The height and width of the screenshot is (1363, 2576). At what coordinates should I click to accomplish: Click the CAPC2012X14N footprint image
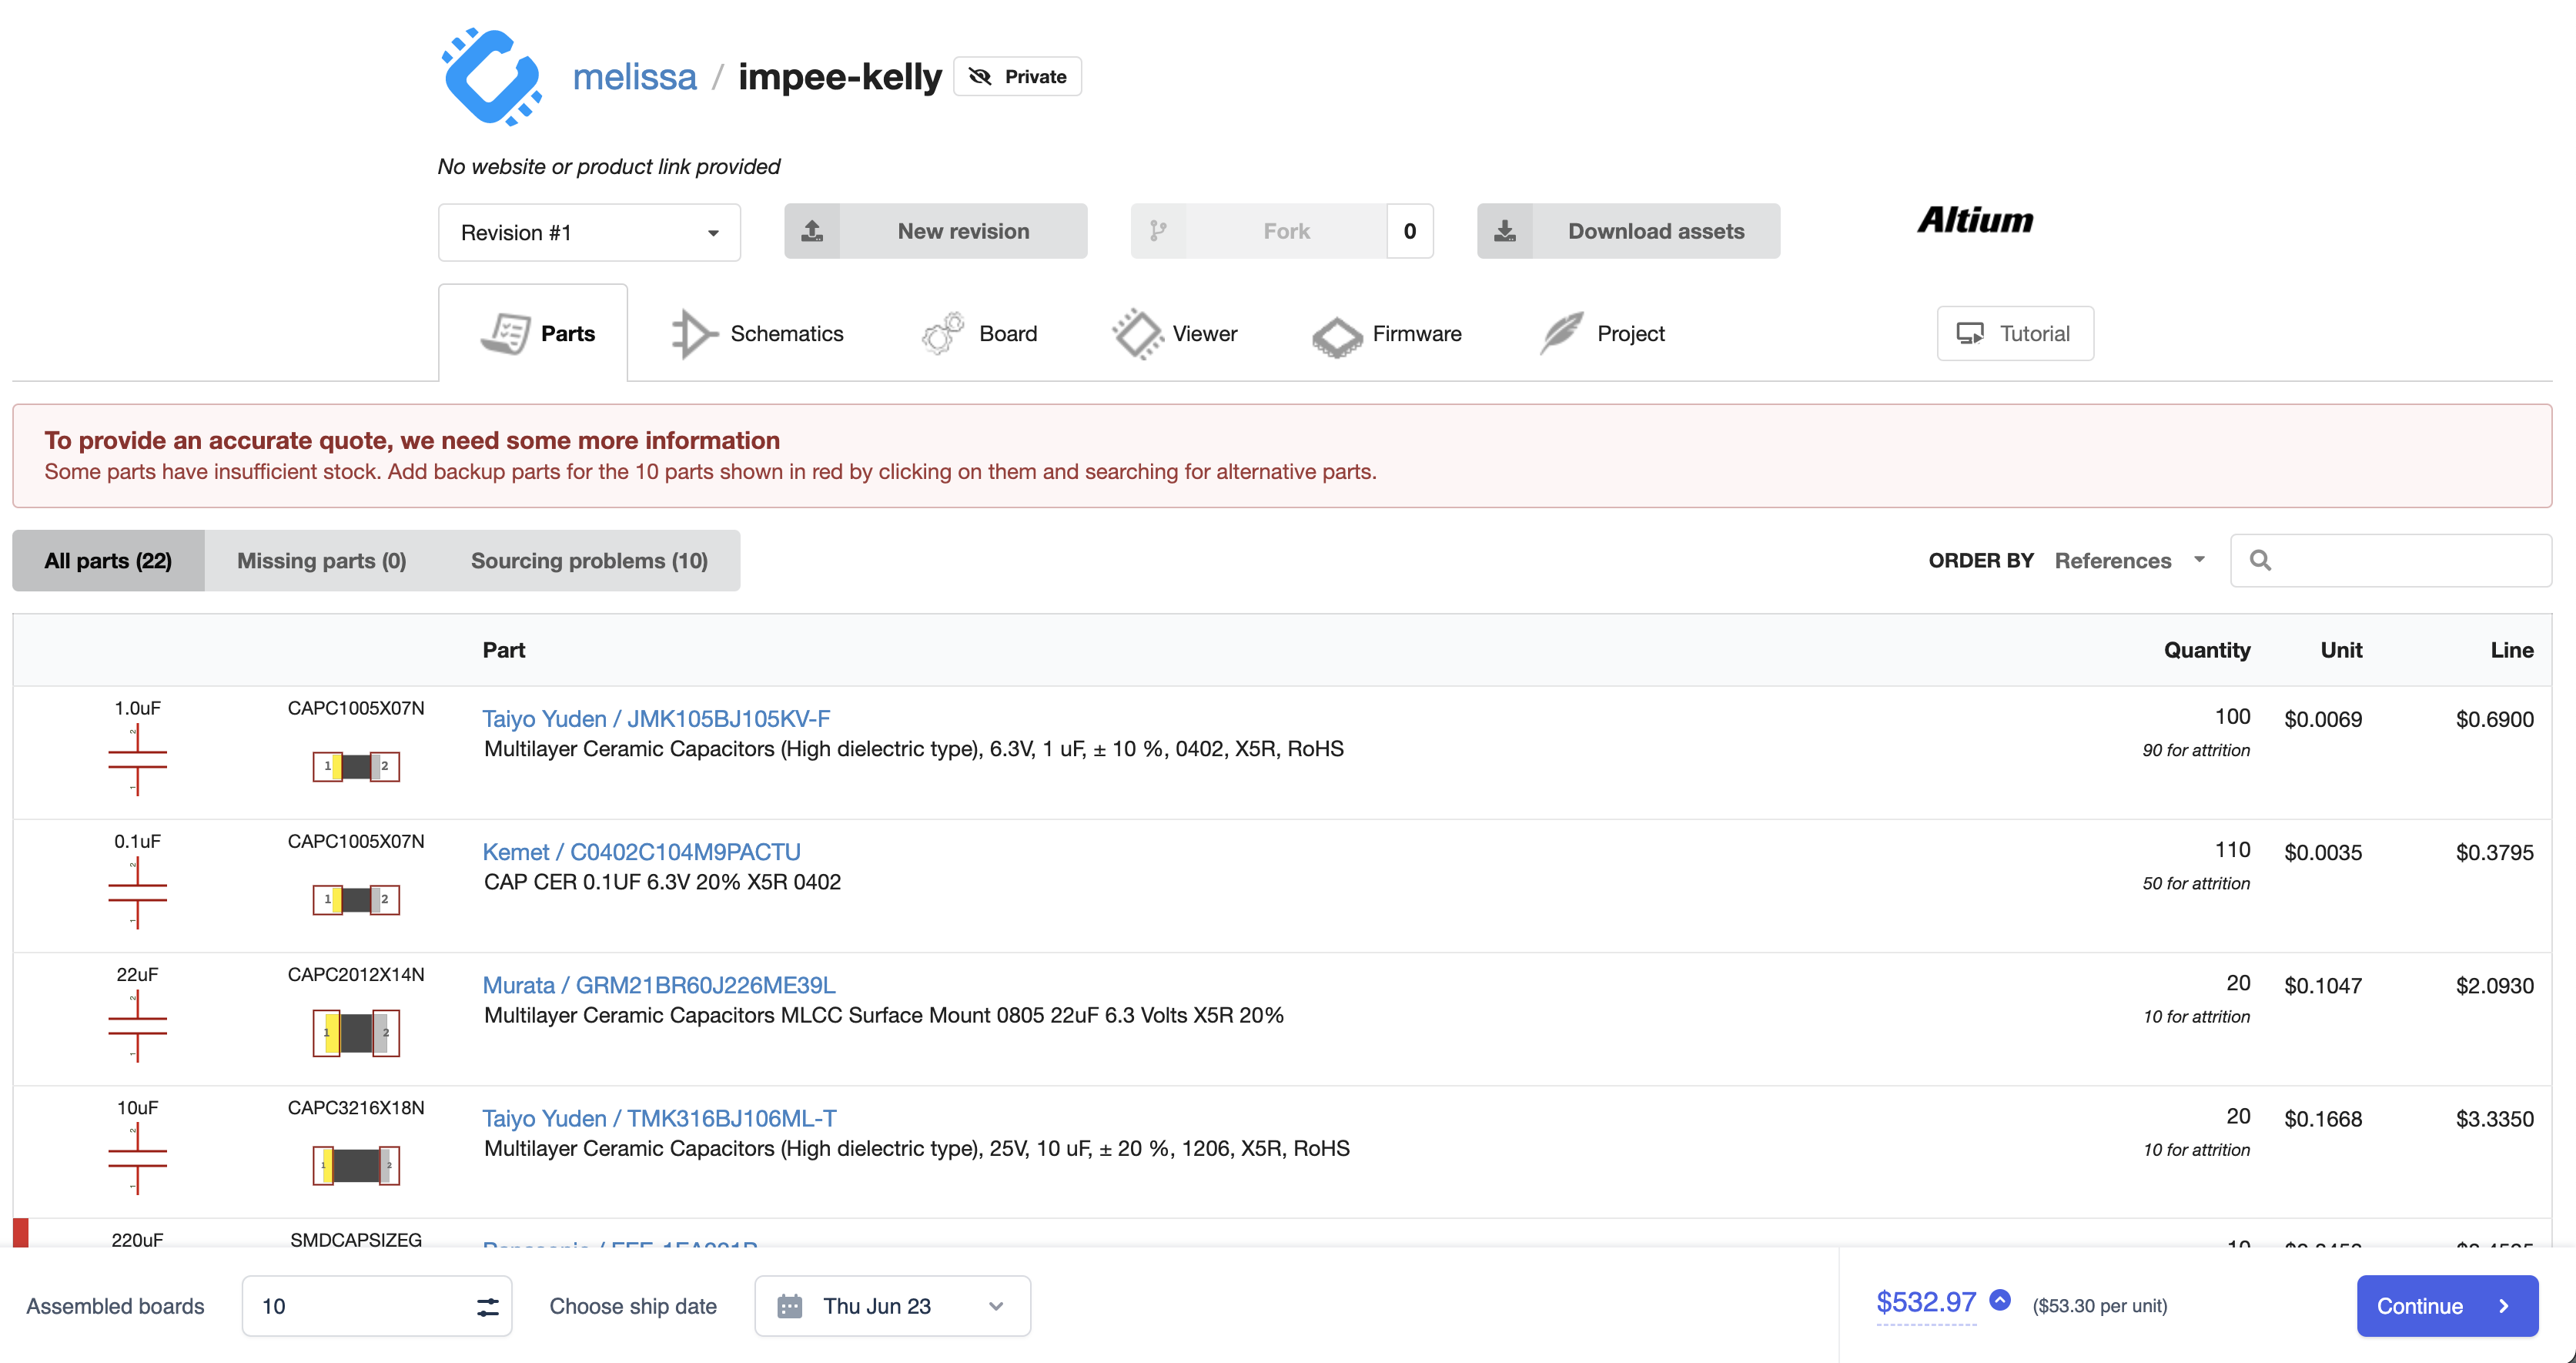[356, 1033]
